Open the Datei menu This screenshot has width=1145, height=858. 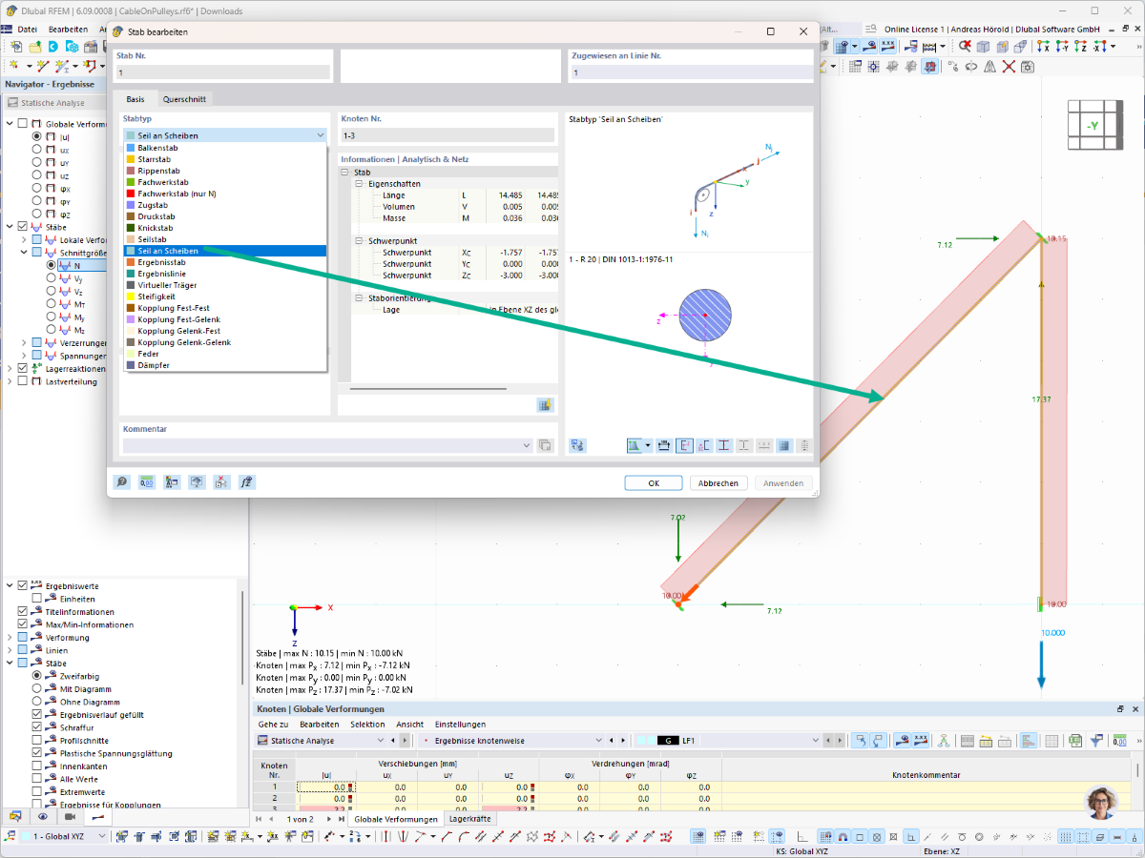28,30
